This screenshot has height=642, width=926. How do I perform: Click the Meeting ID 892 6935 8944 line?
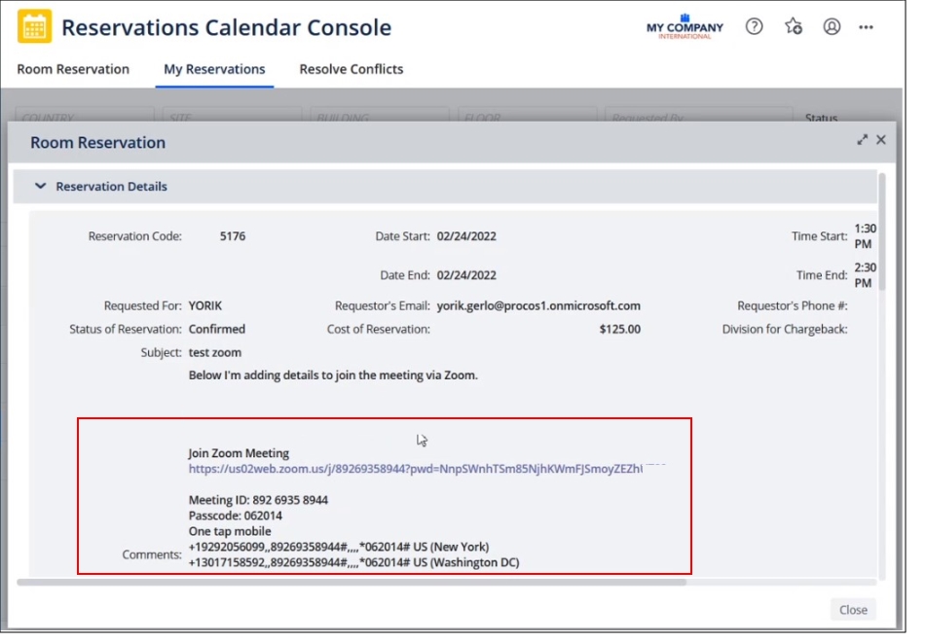(x=258, y=500)
